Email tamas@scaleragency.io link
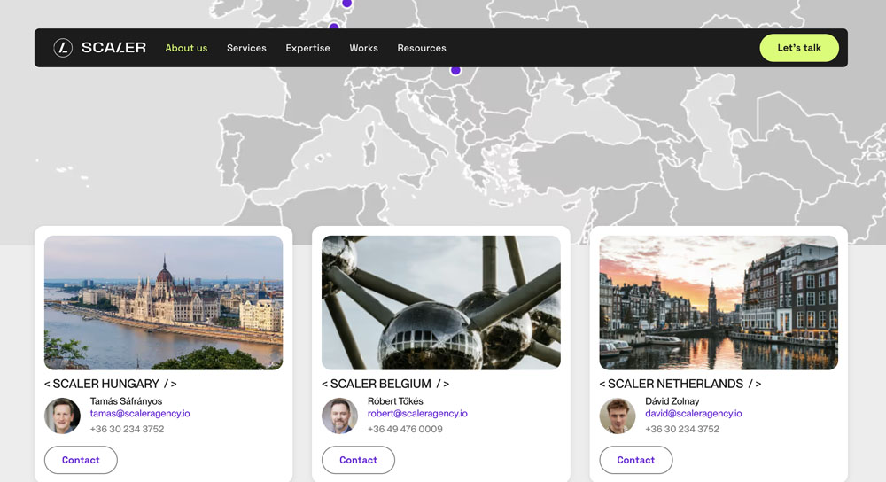Screen dimensions: 886x482 tap(140, 414)
